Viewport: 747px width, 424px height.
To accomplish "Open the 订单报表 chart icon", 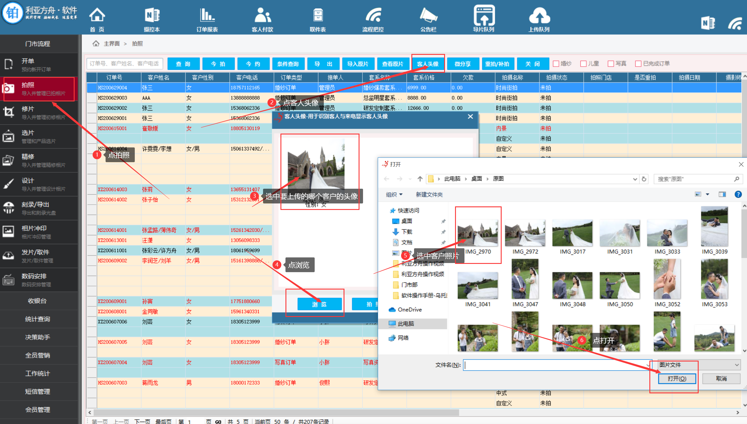I will pyautogui.click(x=207, y=15).
